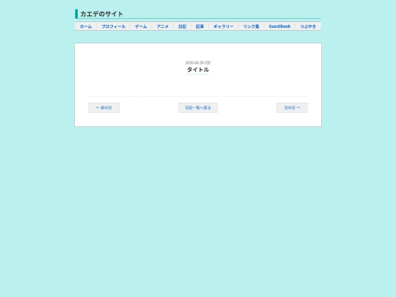Click the date 2026.08.30 (日)

pos(198,62)
